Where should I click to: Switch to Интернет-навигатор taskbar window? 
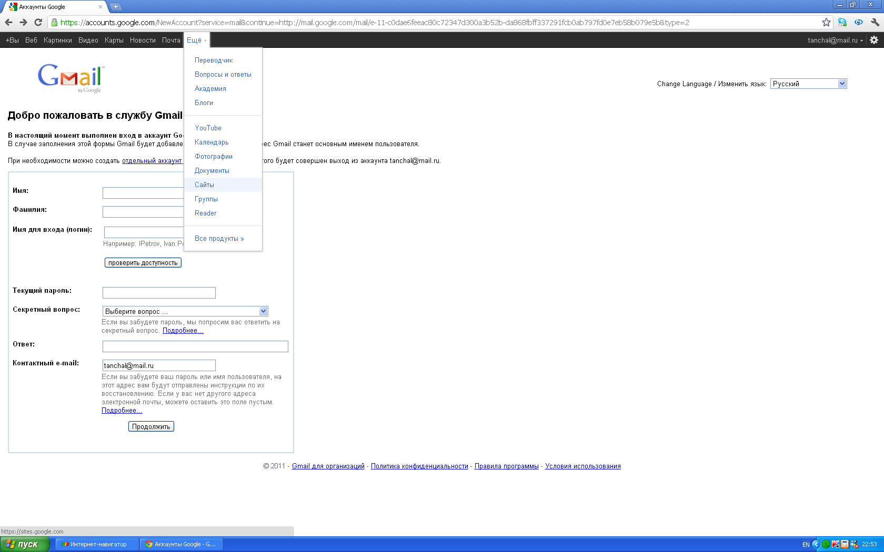pos(97,544)
